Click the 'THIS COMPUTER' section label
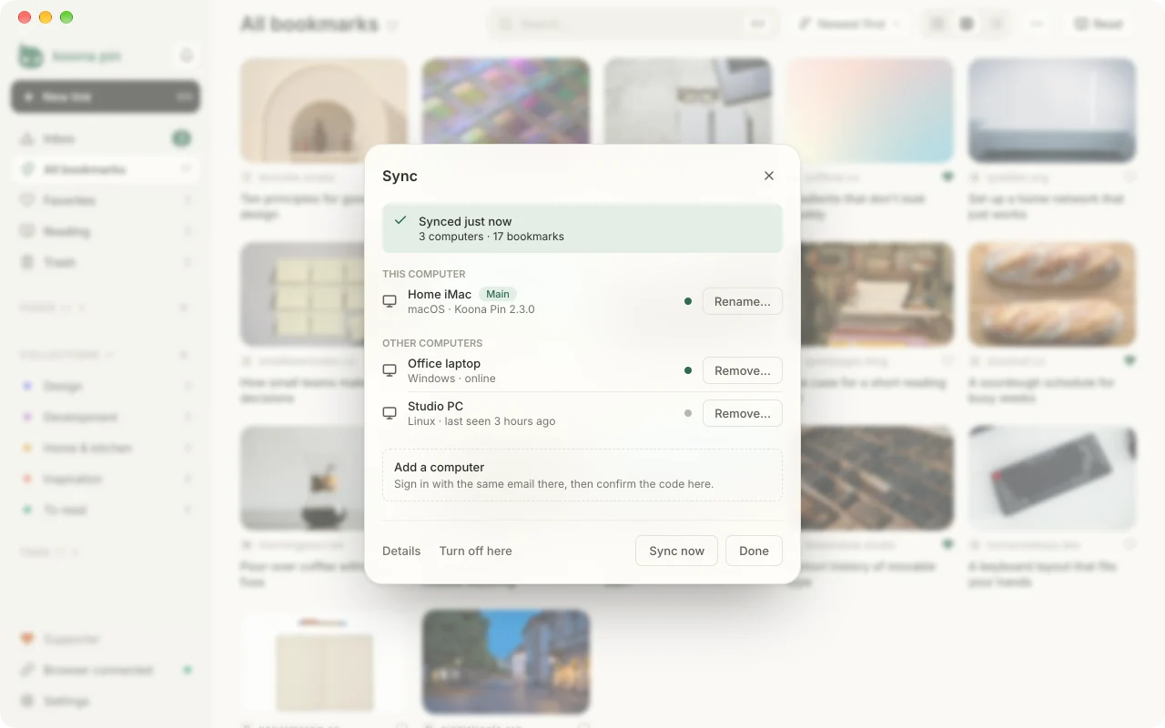The image size is (1165, 728). 424,274
